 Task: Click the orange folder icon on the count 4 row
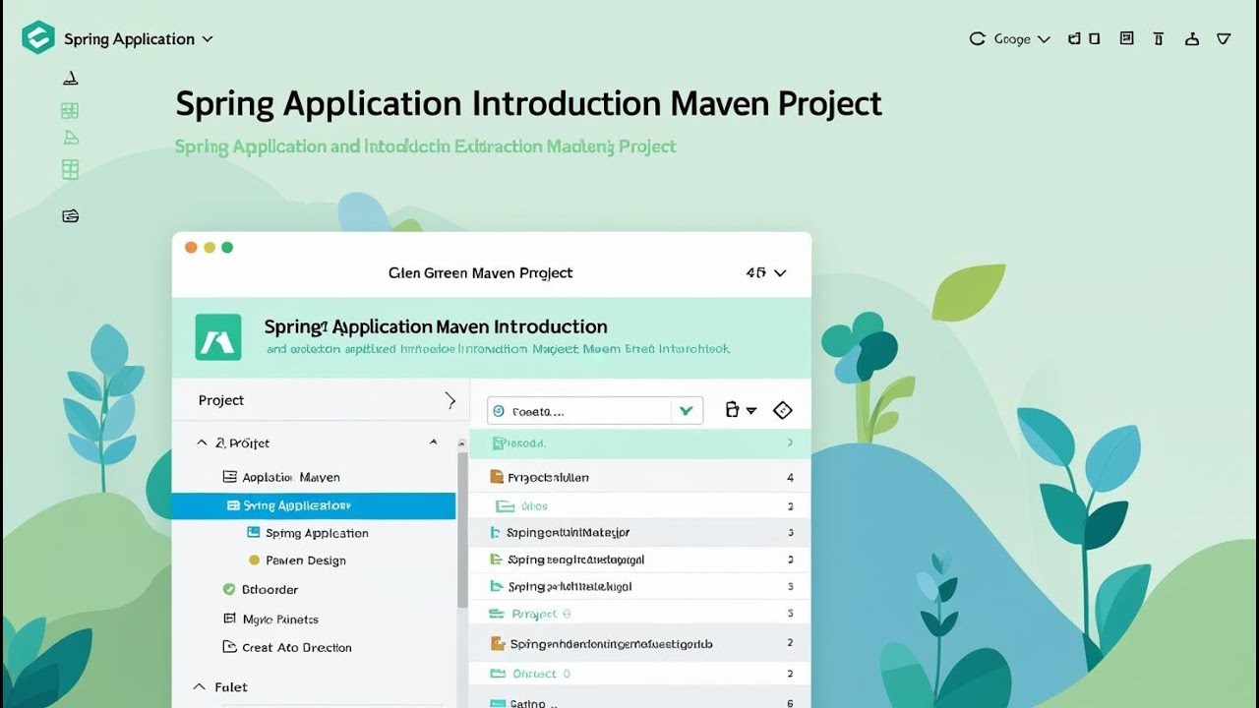497,477
